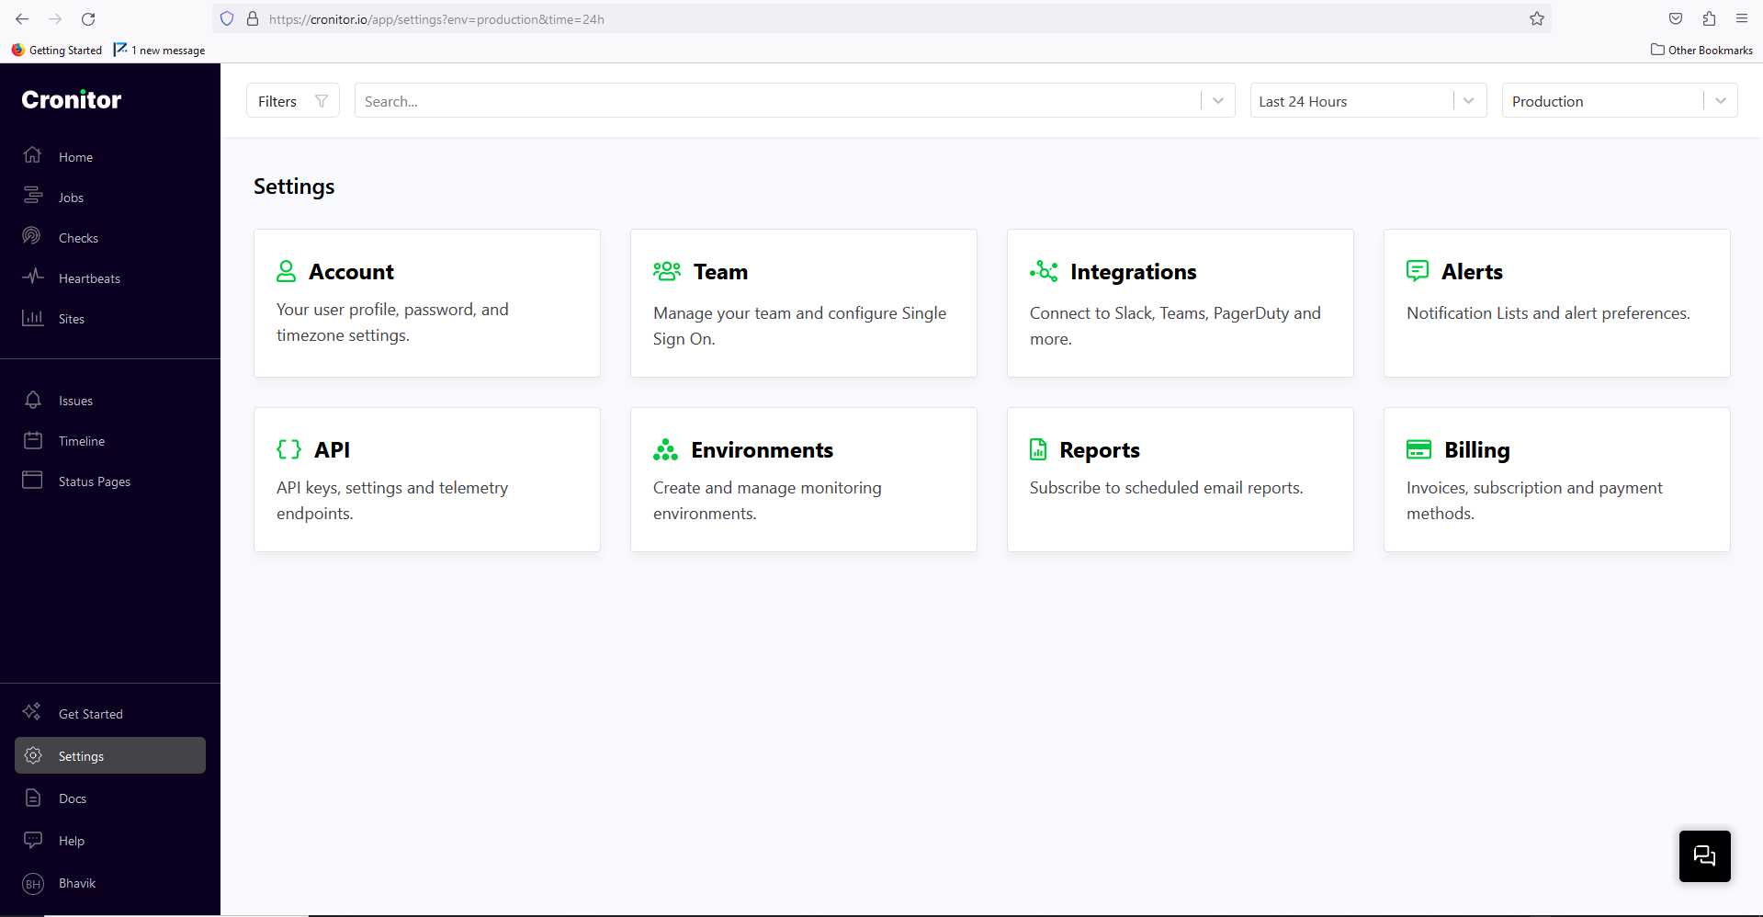Screen dimensions: 1763x917
Task: Expand the search bar dropdown arrow
Action: 1217,101
